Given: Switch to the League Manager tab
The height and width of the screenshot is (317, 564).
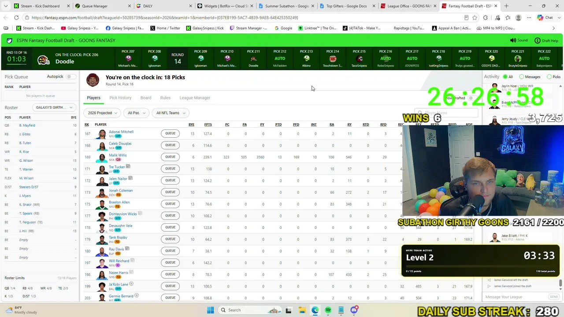Looking at the screenshot, I should coord(195,98).
